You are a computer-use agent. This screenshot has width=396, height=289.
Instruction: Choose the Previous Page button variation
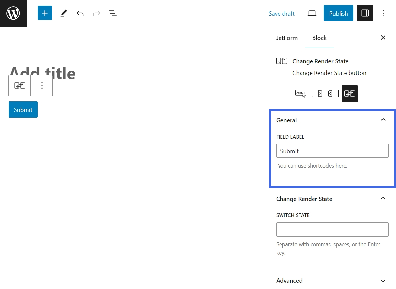333,93
